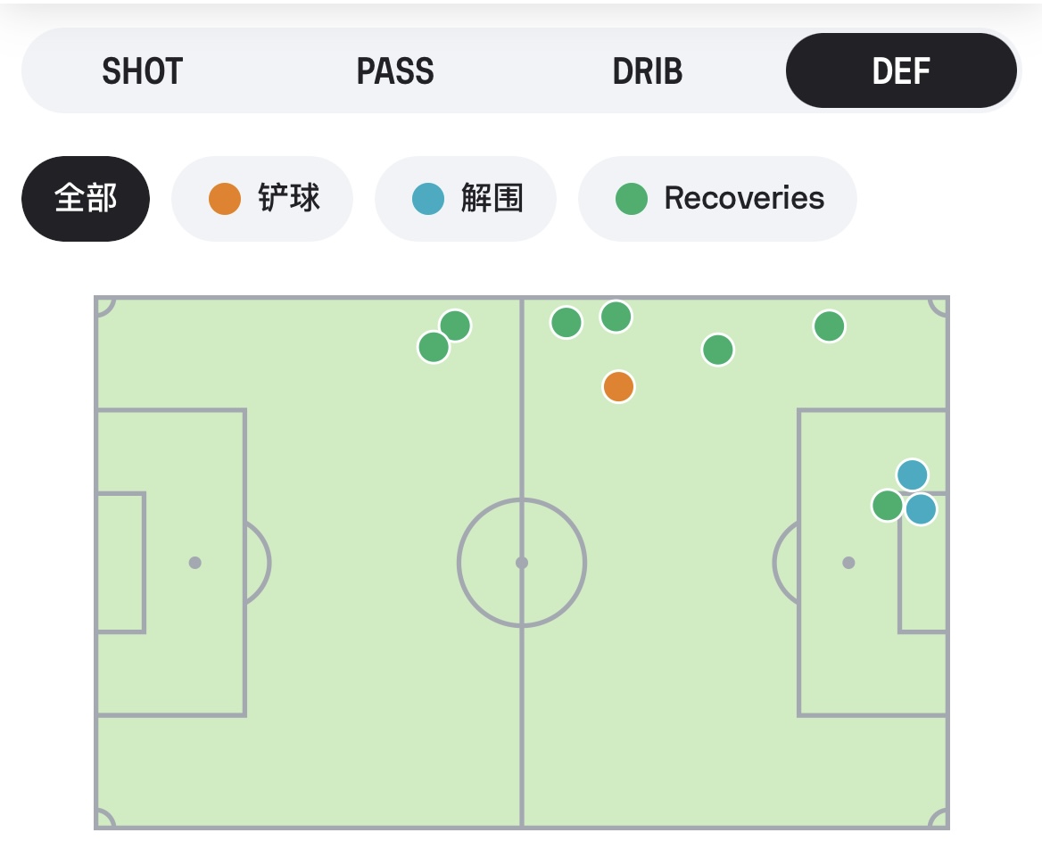Viewport: 1042px width, 841px height.
Task: Click the lower-left overlapping green recovery marker
Action: click(434, 347)
